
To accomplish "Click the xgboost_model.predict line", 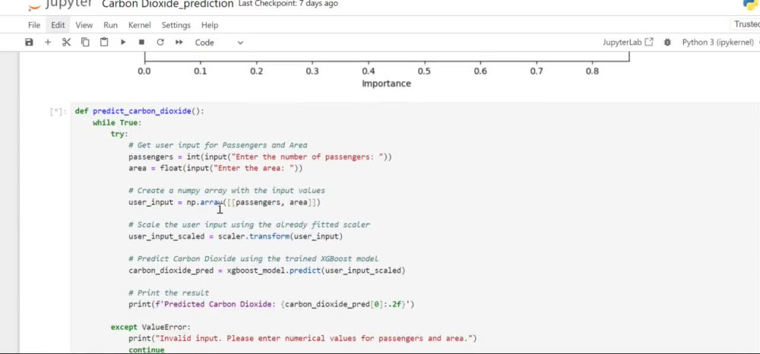I will 267,270.
